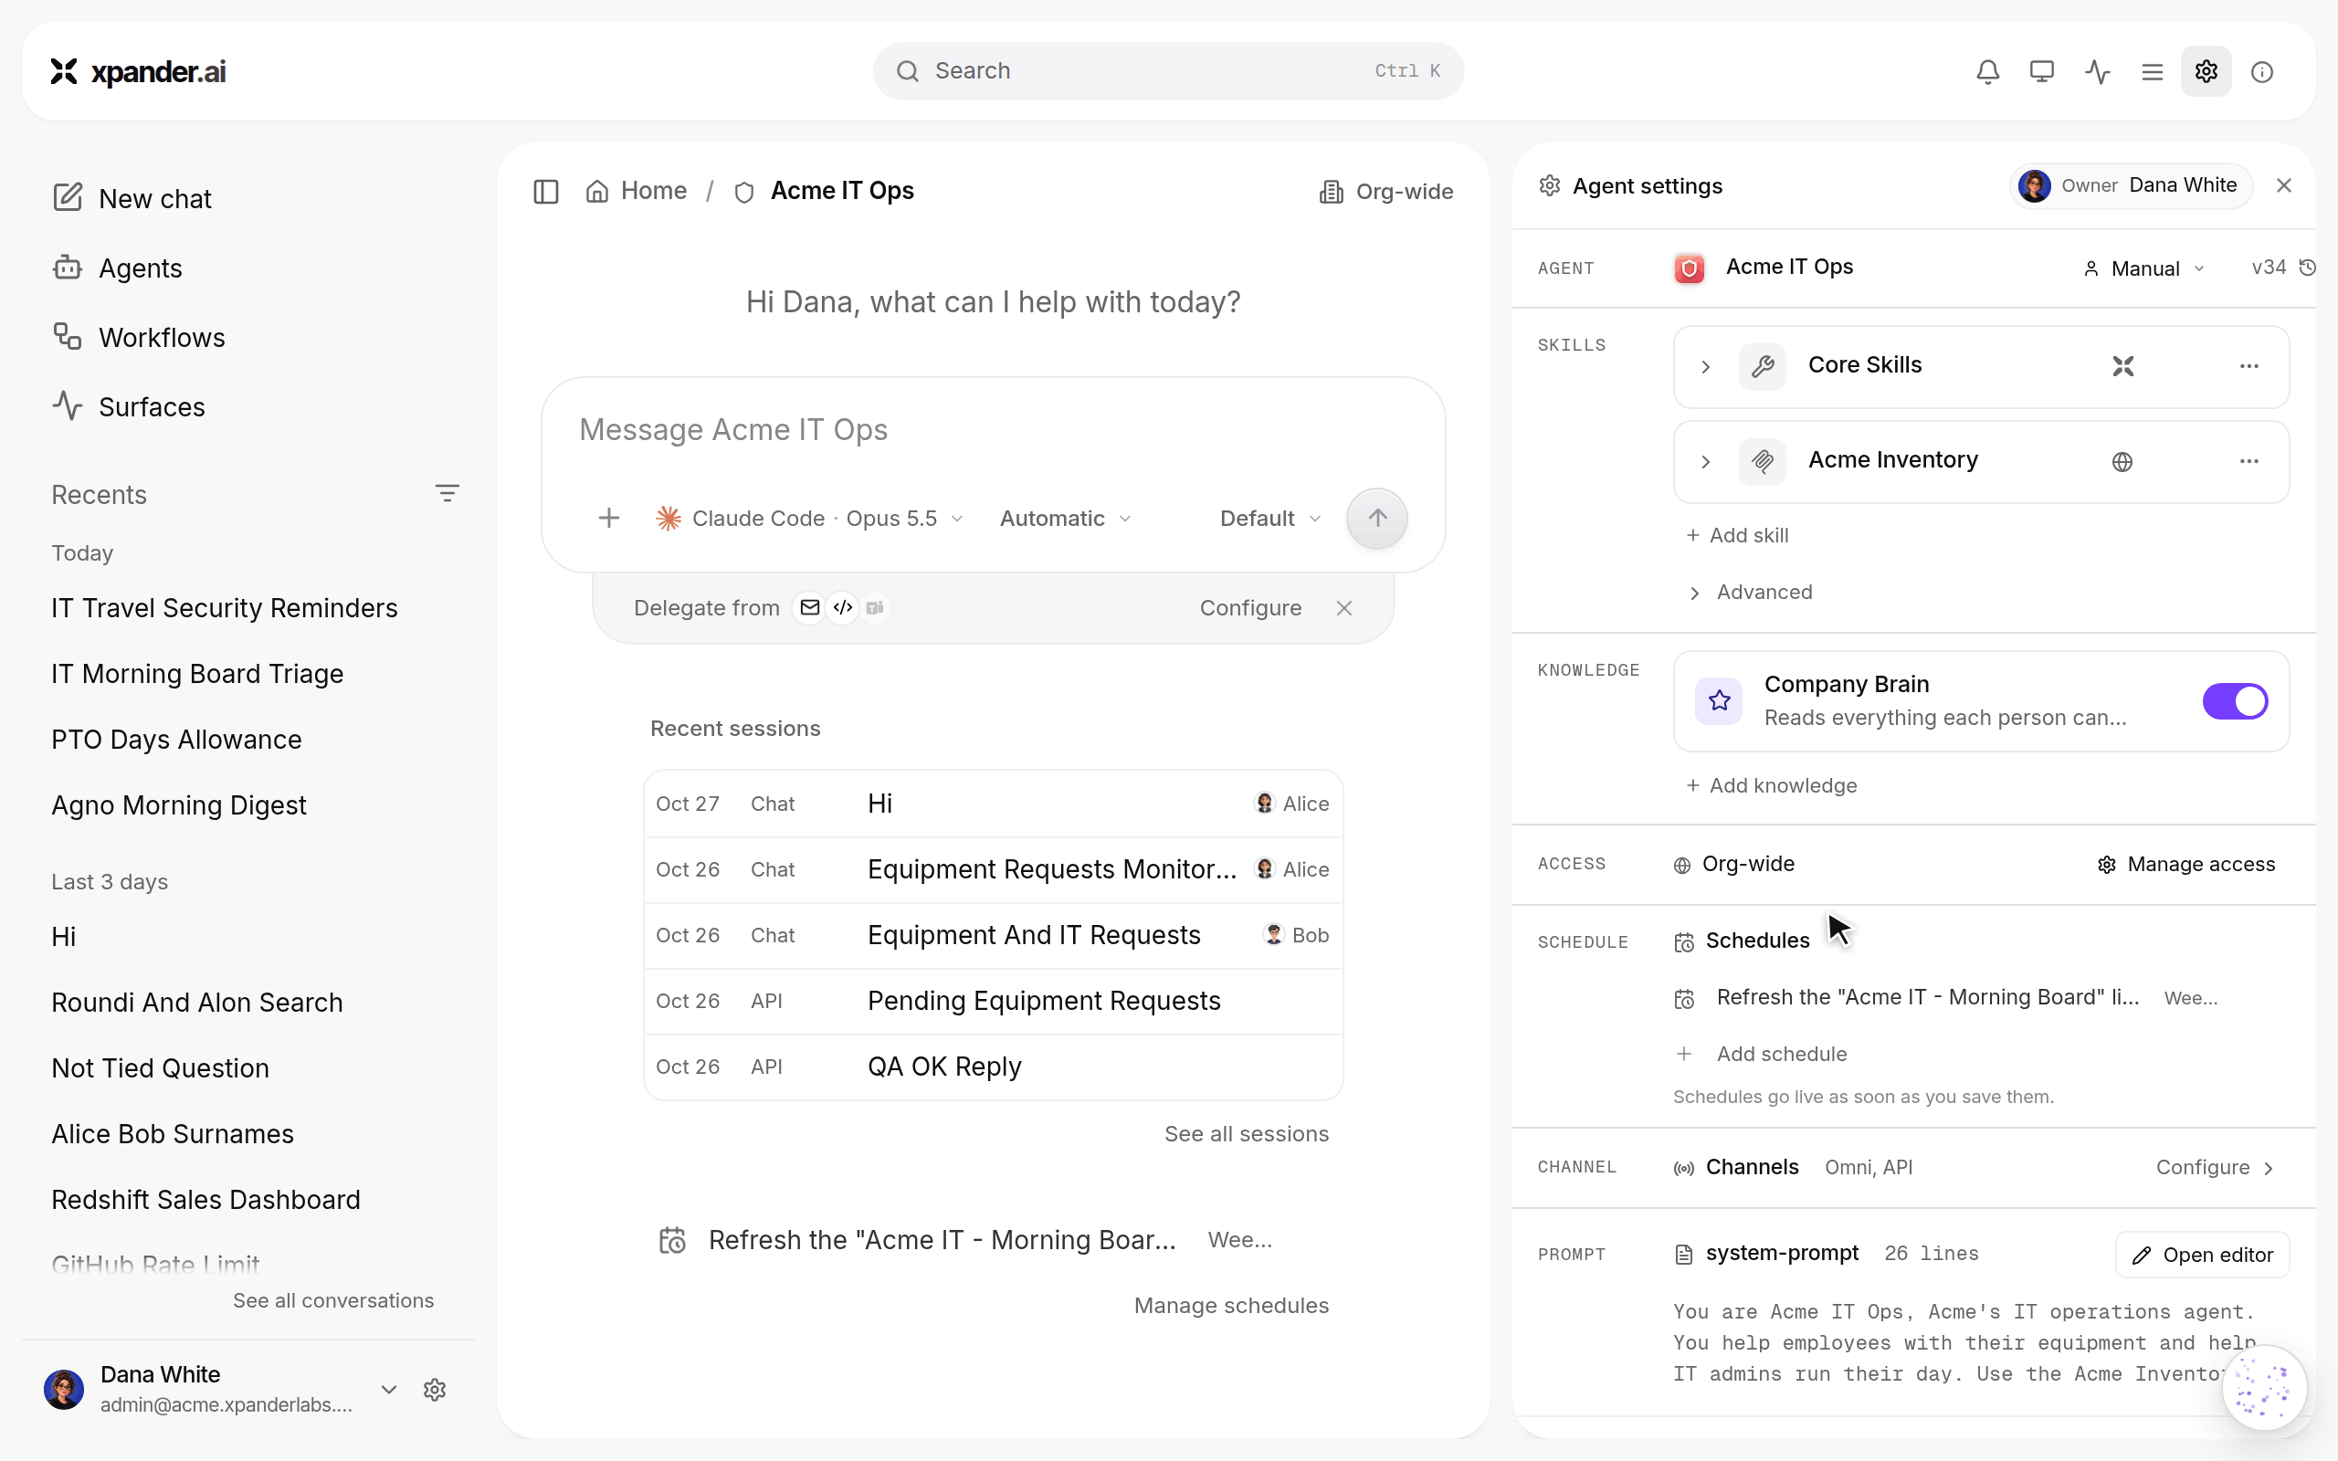Toggle Company Brain knowledge switch
2338x1461 pixels.
click(x=2235, y=701)
